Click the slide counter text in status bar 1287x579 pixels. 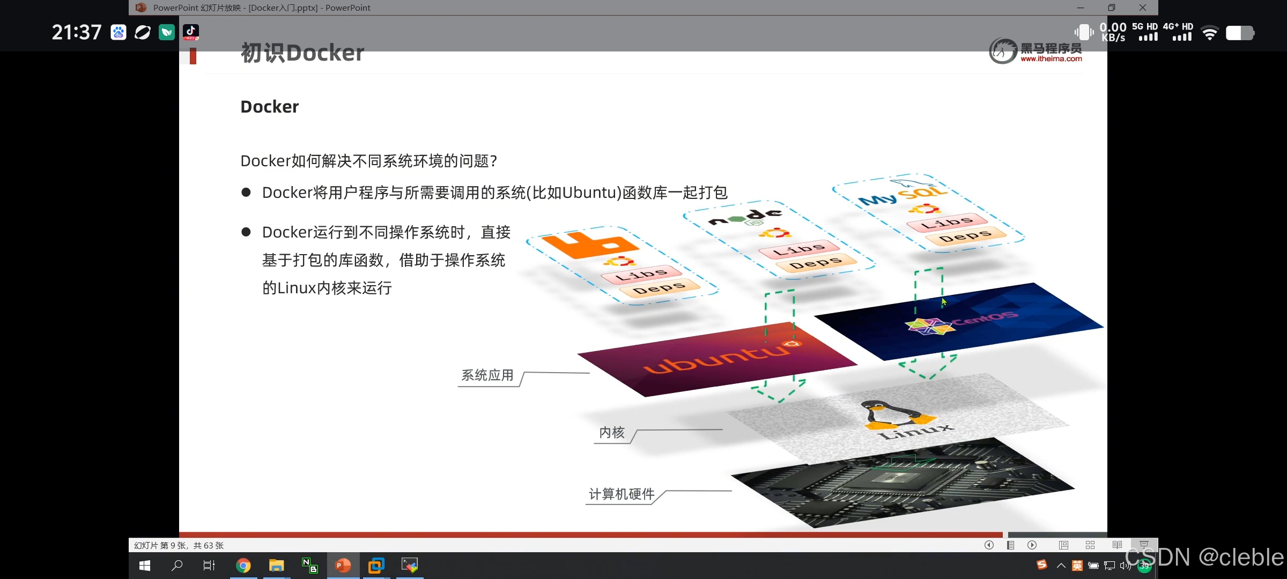(x=179, y=545)
